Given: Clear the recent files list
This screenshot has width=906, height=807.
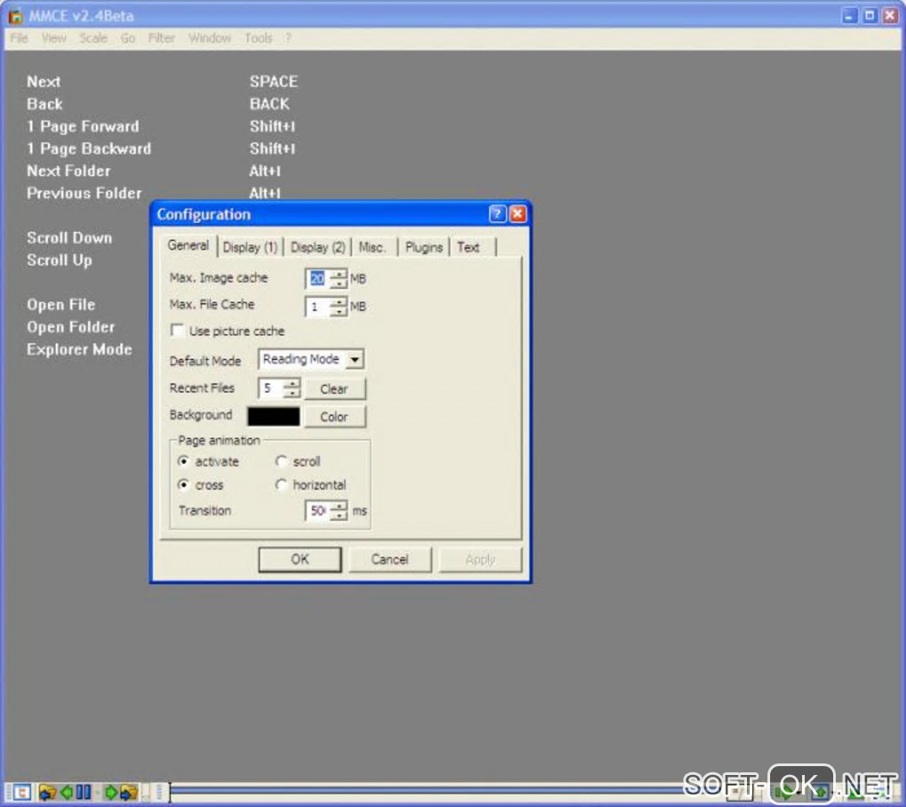Looking at the screenshot, I should (335, 389).
